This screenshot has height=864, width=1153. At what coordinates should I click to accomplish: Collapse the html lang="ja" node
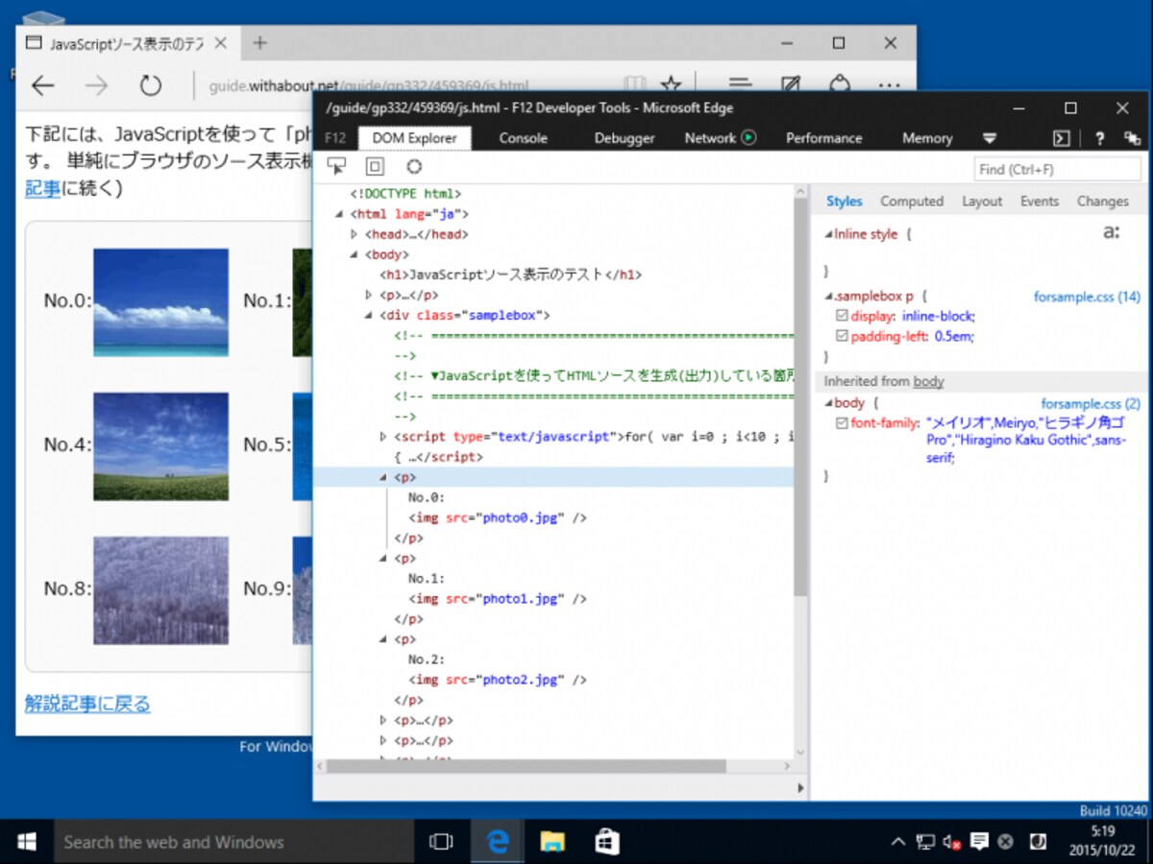pos(338,214)
